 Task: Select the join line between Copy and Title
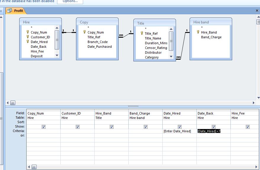pyautogui.click(x=126, y=35)
